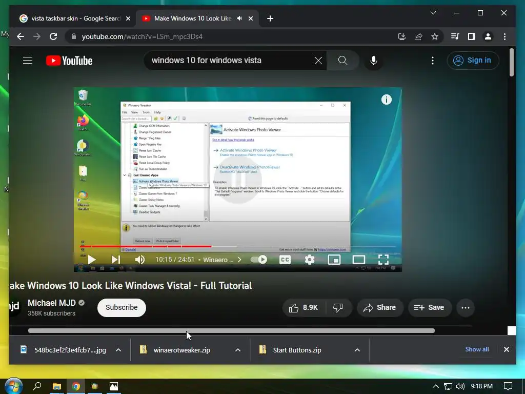Toggle Chrome side panel

(x=472, y=36)
